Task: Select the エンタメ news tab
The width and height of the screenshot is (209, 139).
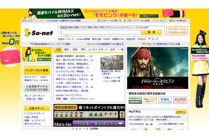Action: pos(92,50)
